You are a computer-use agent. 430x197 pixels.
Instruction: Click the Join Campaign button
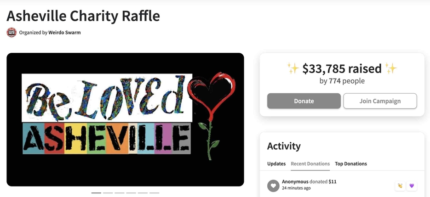click(x=380, y=101)
